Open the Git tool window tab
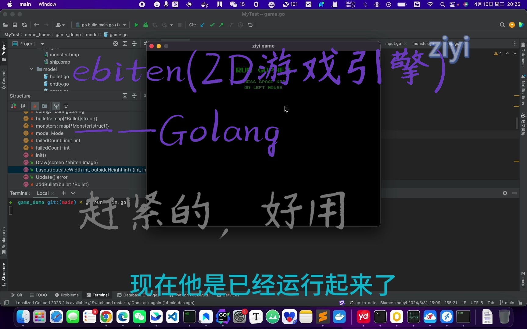This screenshot has width=527, height=329. pos(17,295)
